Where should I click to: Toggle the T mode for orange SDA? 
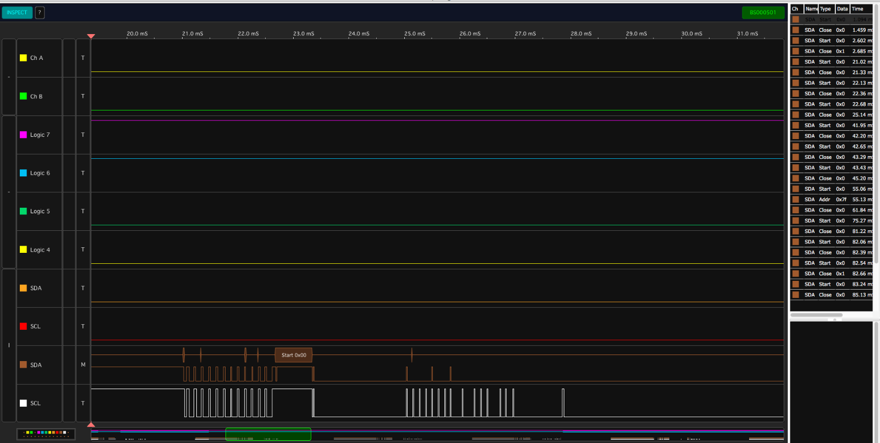(x=83, y=288)
